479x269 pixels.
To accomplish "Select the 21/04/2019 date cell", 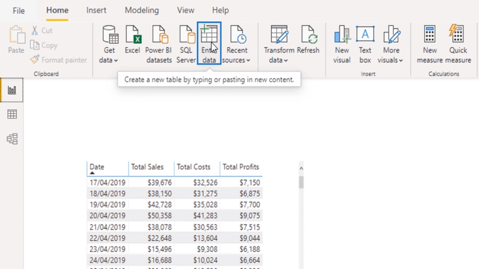I will pyautogui.click(x=108, y=227).
